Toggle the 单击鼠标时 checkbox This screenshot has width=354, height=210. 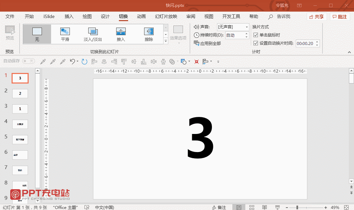pos(256,35)
